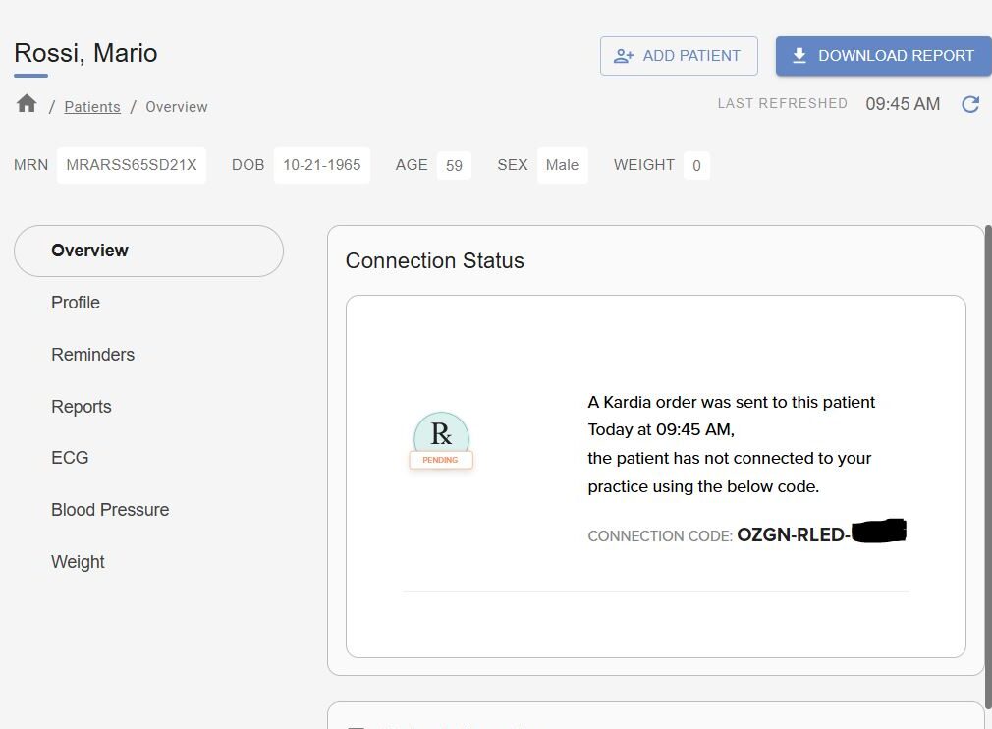
Task: Switch to the ECG section
Action: pyautogui.click(x=70, y=458)
